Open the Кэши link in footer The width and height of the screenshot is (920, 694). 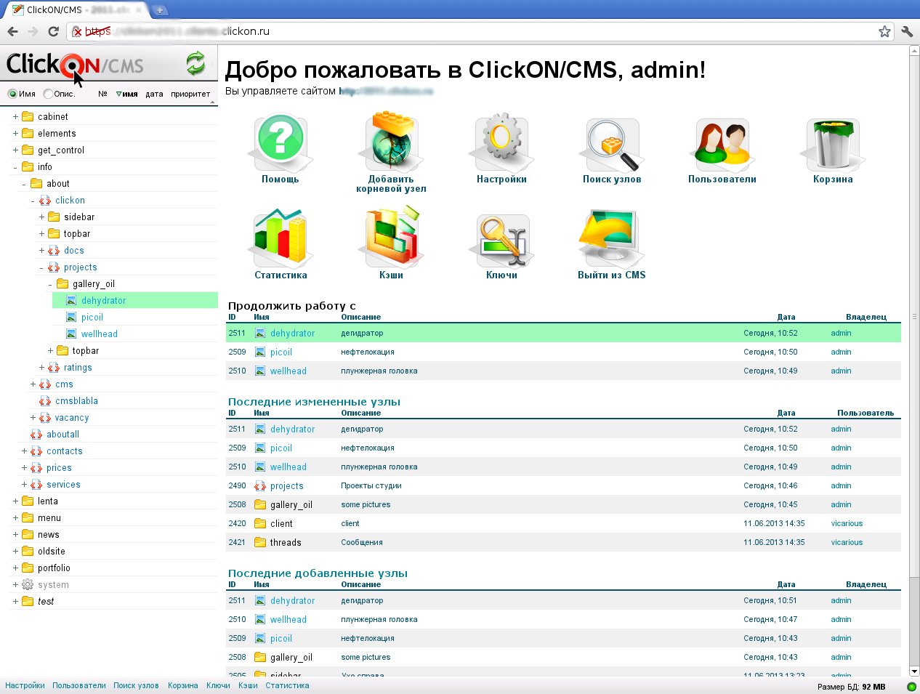tap(248, 685)
